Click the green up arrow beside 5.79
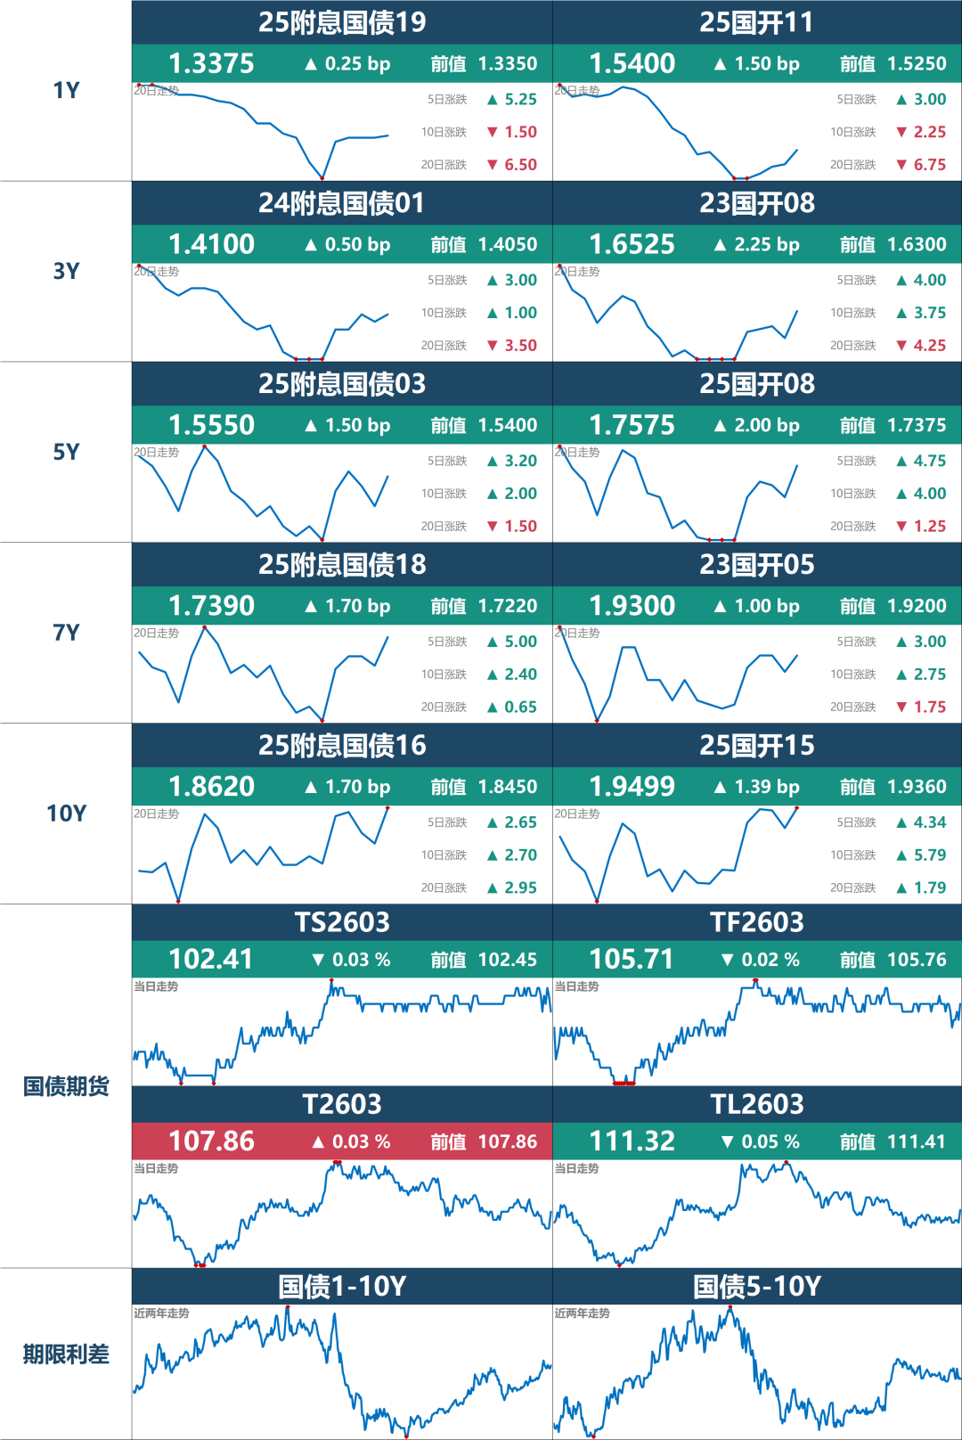 point(901,855)
